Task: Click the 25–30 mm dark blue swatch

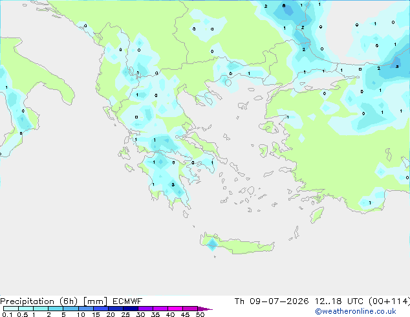Action: (x=131, y=309)
